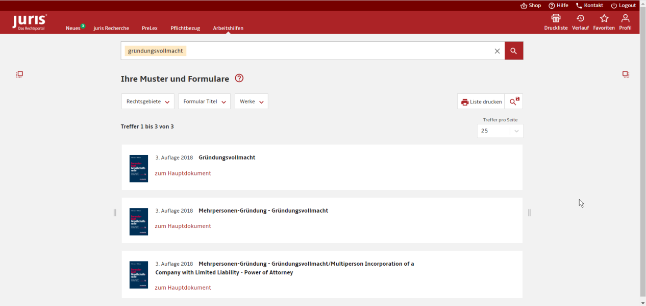Expand the Rechtsgebiete filter dropdown

148,101
